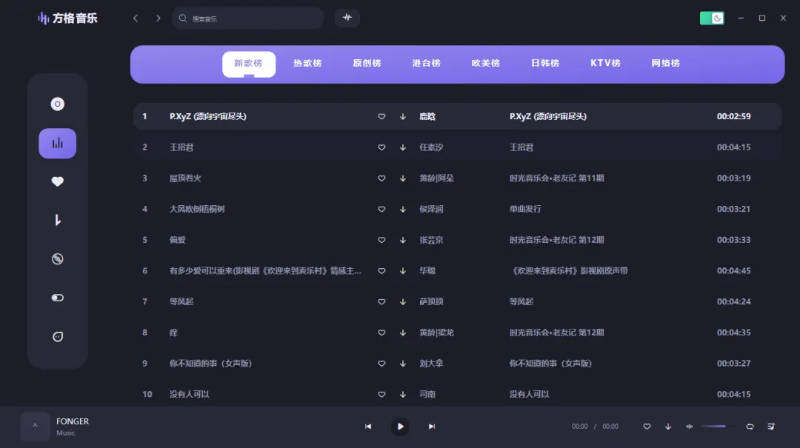Download the song 等风起
The width and height of the screenshot is (800, 448).
click(x=402, y=302)
